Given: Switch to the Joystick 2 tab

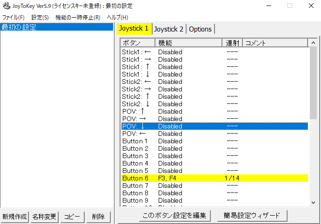Looking at the screenshot, I should [169, 29].
